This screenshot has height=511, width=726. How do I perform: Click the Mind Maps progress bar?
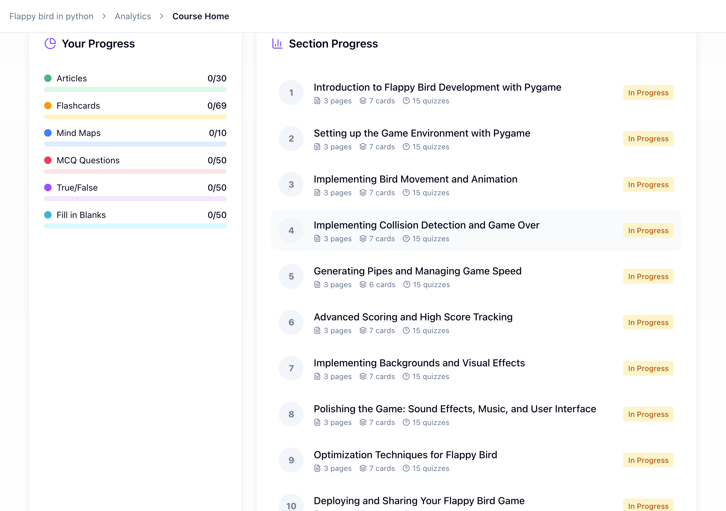pos(135,144)
